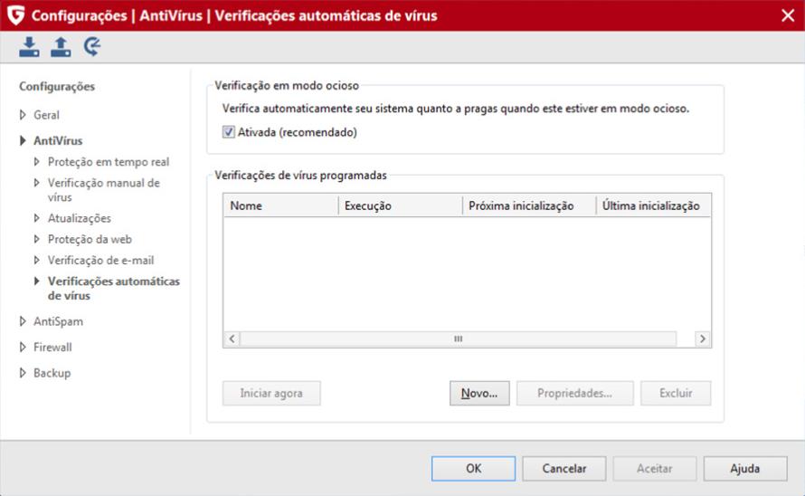Close the Configurações window
Screen dimensions: 805x496
pos(788,15)
